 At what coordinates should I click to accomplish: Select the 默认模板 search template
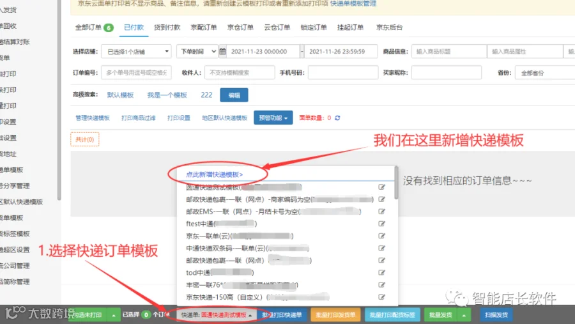click(x=120, y=95)
